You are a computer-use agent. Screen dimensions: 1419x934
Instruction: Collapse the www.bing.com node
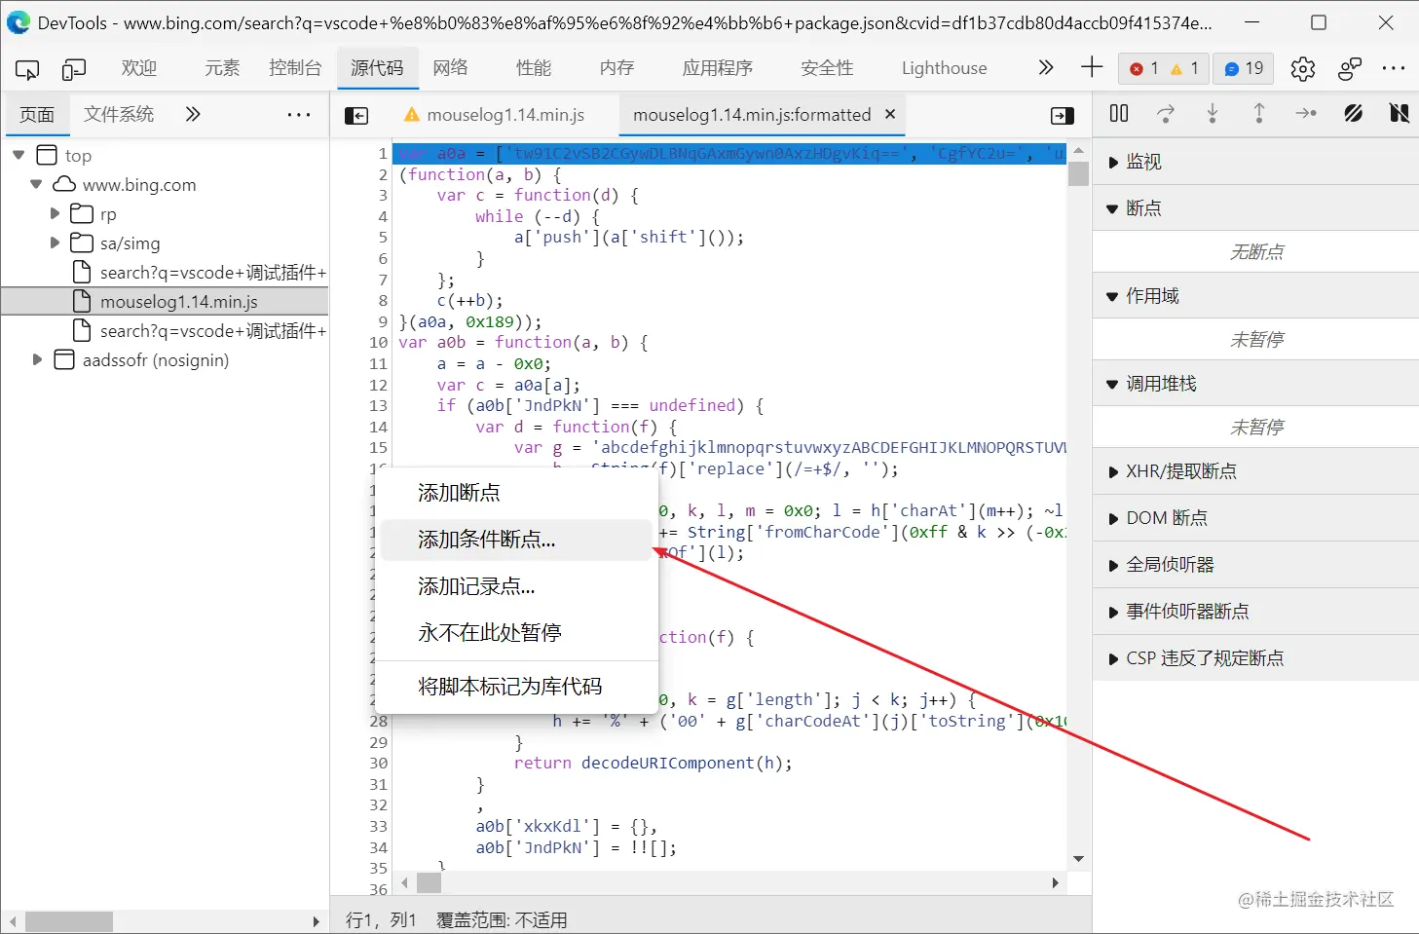(36, 184)
